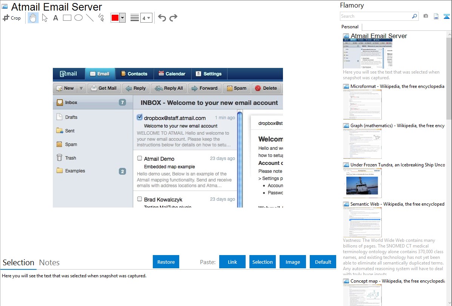Select the Examples folder label in Atmail snapshot
The image size is (452, 306).
pyautogui.click(x=75, y=171)
